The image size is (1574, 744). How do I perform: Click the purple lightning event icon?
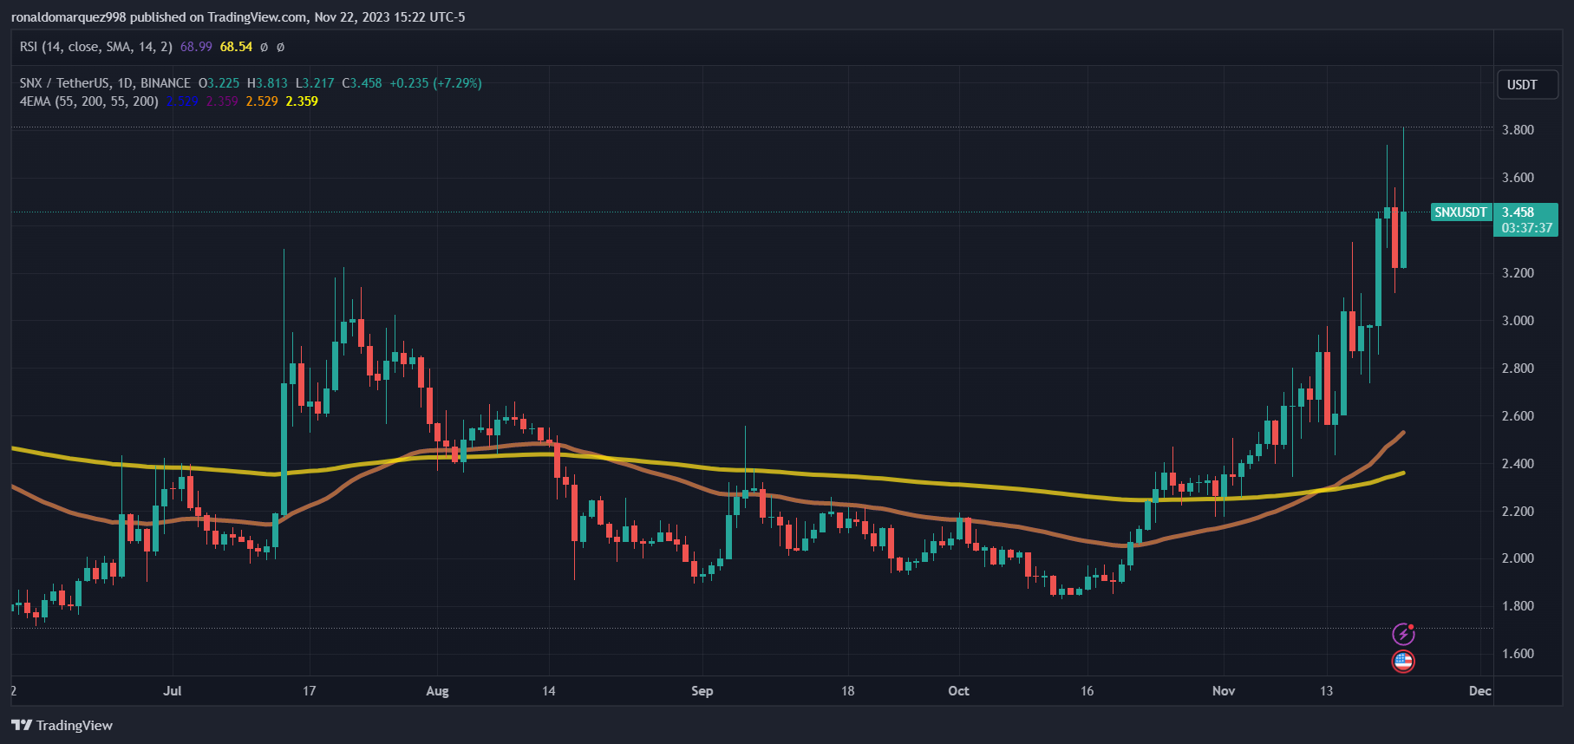click(1403, 634)
